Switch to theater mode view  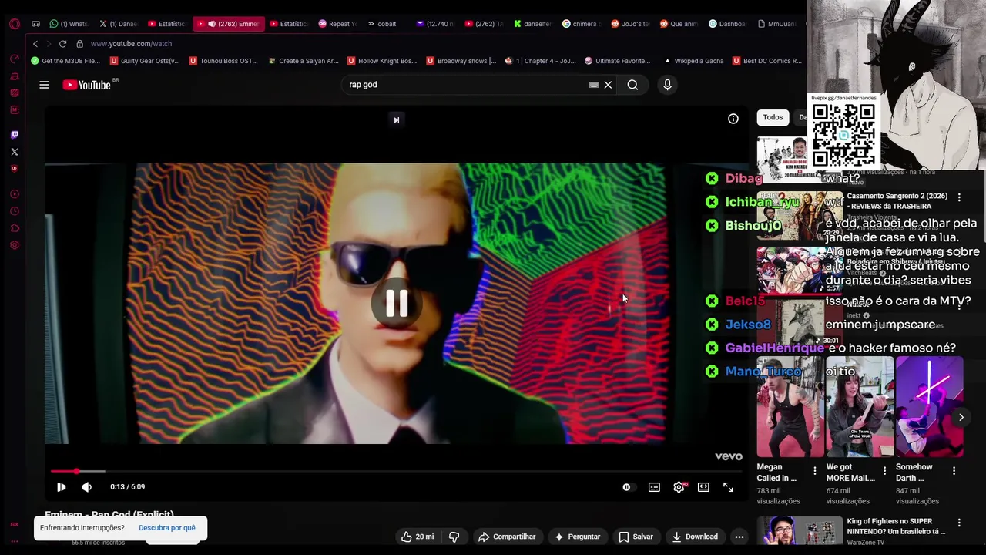point(703,487)
